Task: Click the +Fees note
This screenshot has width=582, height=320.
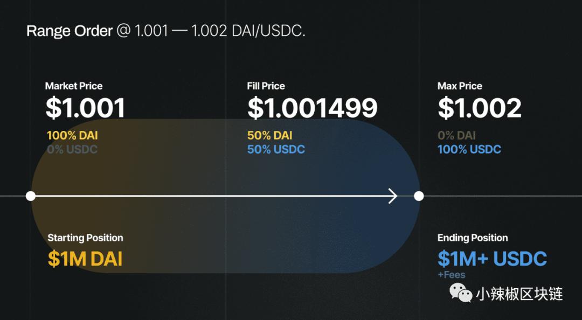Action: tap(452, 275)
